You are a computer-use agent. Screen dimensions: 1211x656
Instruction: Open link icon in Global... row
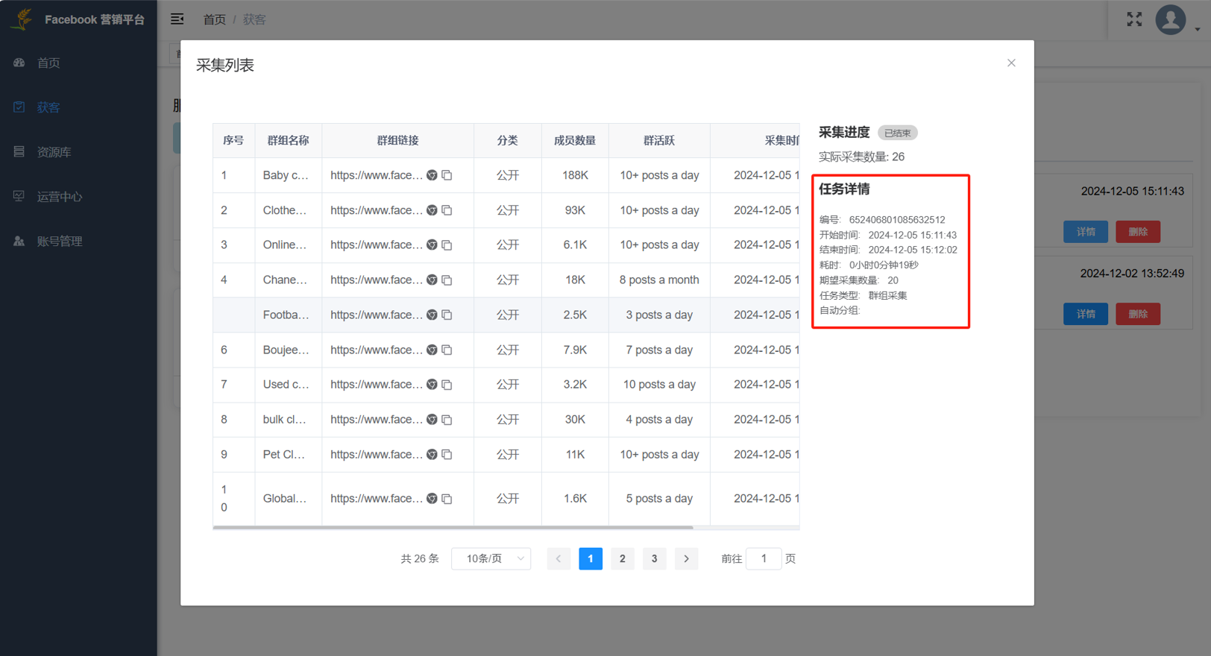coord(432,498)
